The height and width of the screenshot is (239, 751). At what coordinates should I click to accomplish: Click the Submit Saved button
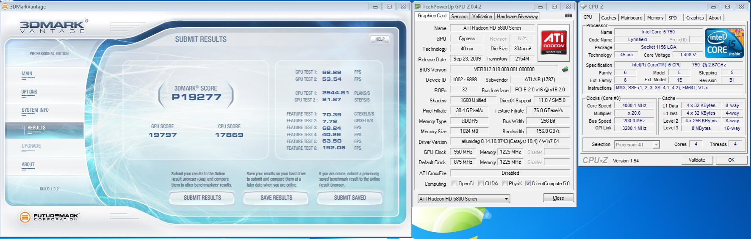tap(350, 198)
